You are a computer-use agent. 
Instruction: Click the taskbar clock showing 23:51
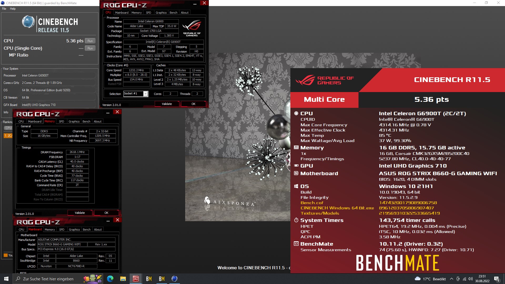[x=482, y=279]
